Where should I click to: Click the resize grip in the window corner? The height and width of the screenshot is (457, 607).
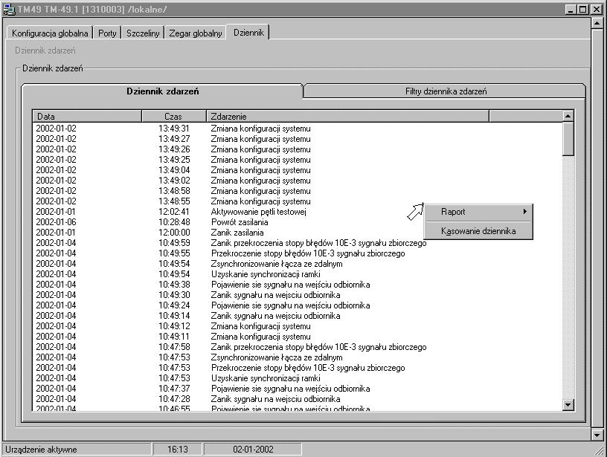600,450
